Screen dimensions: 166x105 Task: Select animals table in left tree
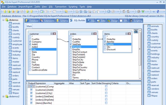(16, 23)
